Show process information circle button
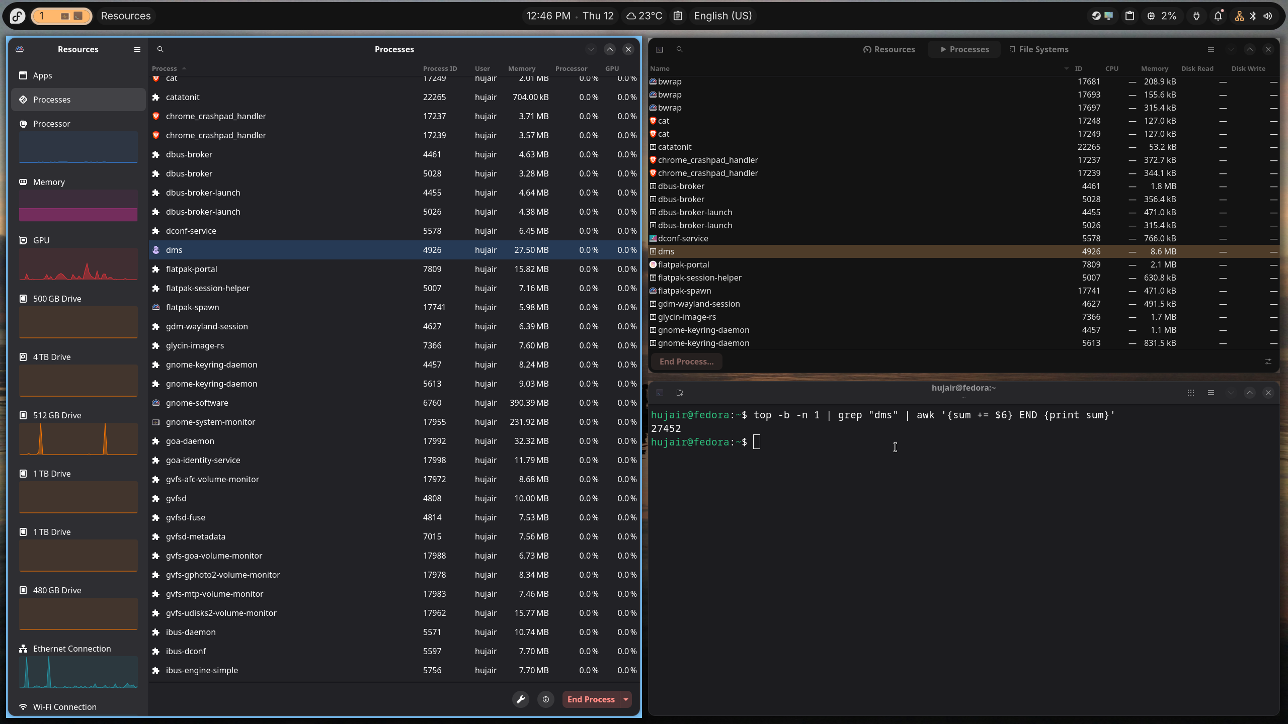 (546, 699)
